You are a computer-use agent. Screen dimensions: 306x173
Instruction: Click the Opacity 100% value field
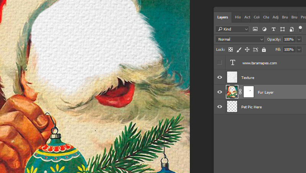coord(289,39)
